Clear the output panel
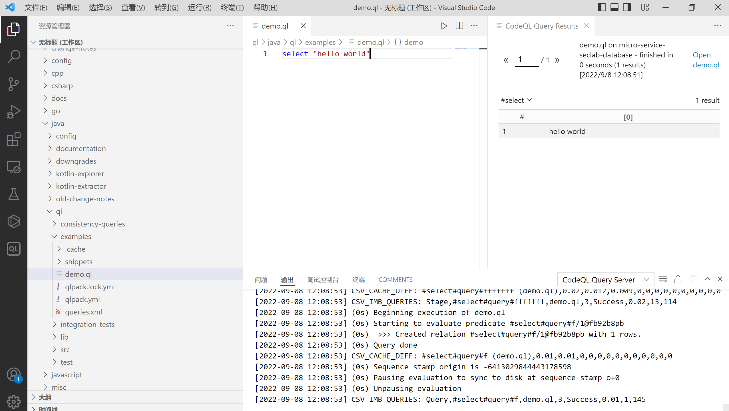The height and width of the screenshot is (411, 729). (x=663, y=279)
